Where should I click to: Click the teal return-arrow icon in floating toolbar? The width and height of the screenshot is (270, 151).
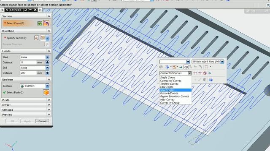(x=181, y=67)
